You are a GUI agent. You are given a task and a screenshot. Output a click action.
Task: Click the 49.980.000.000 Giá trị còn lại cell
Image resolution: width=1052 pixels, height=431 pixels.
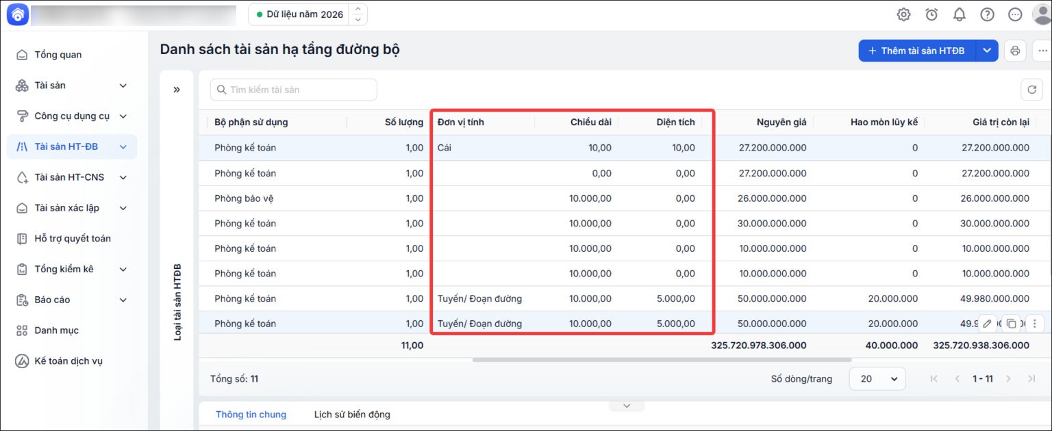995,298
